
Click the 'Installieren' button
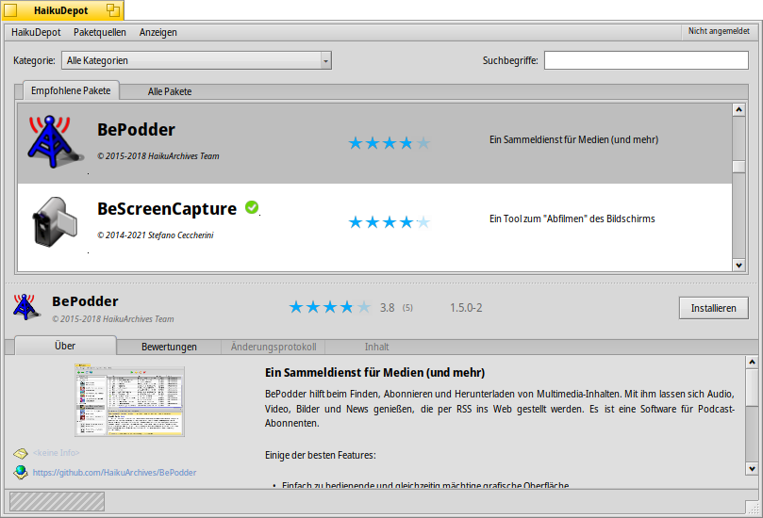(x=713, y=308)
